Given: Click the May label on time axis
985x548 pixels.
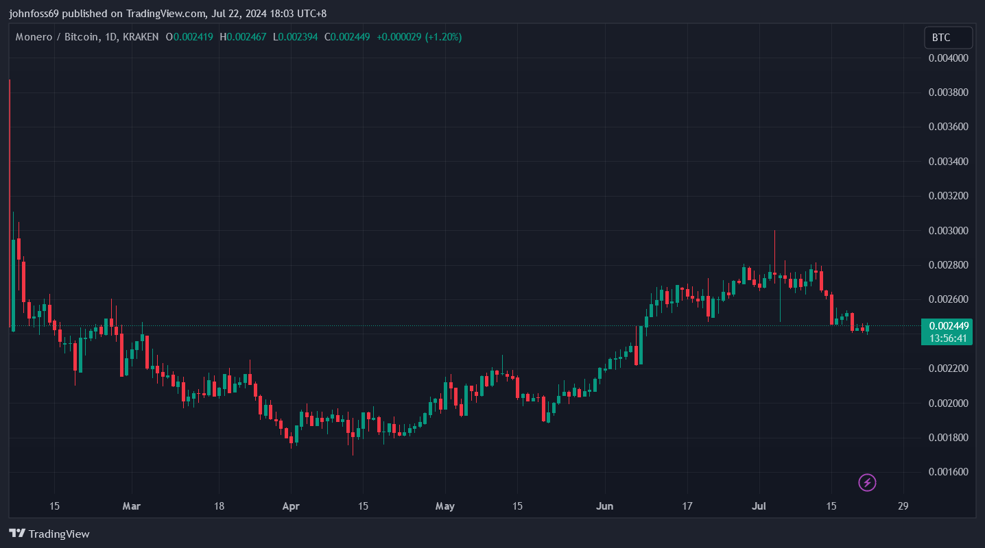Looking at the screenshot, I should (445, 506).
